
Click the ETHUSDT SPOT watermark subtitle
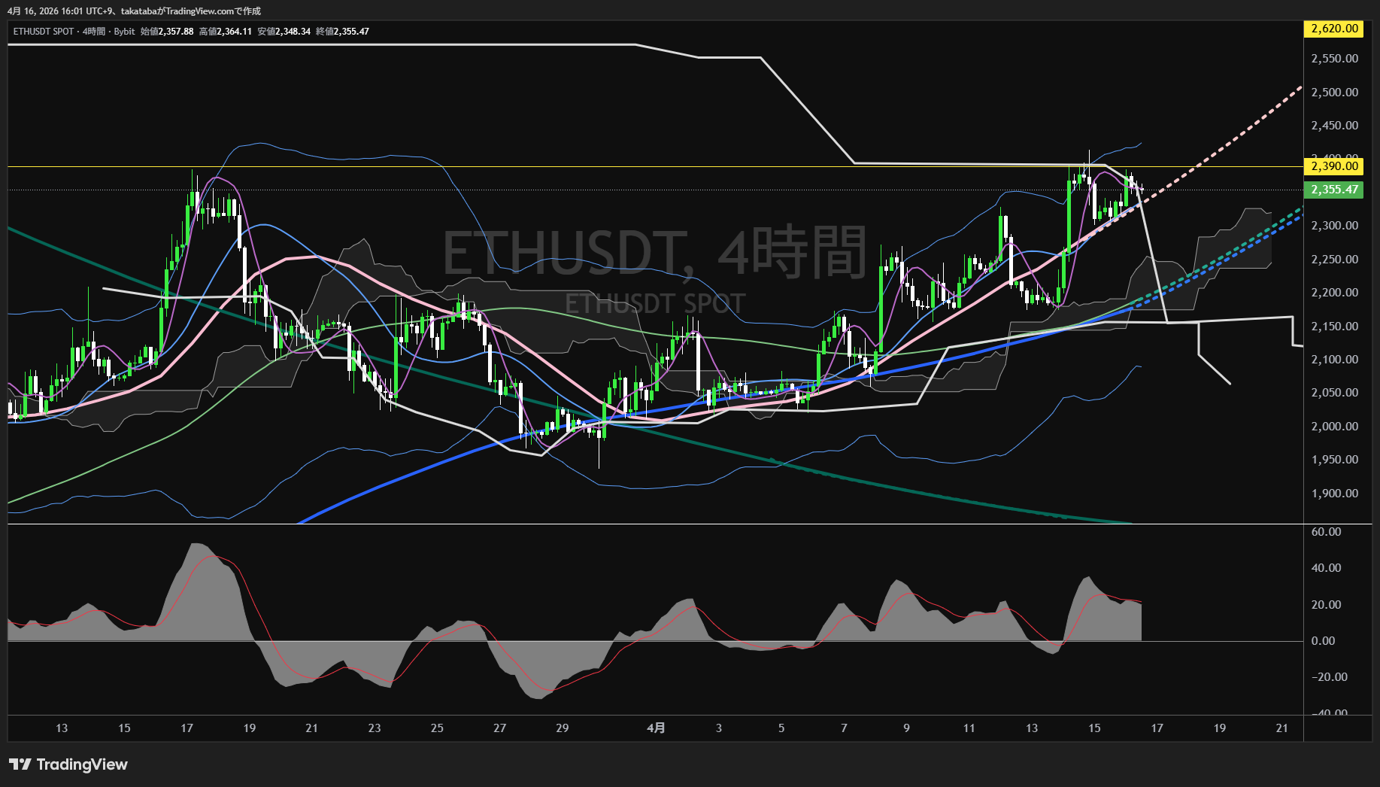click(x=654, y=304)
